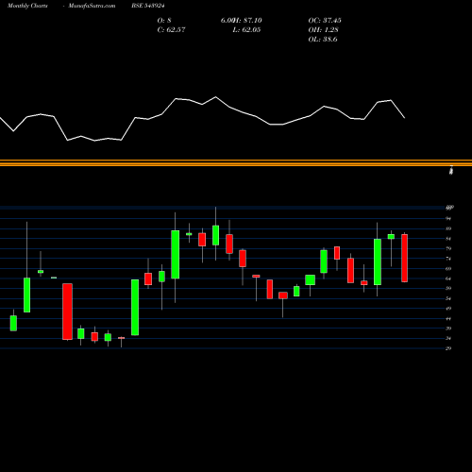
Task: Click the 74 price axis label
Action: point(448,259)
